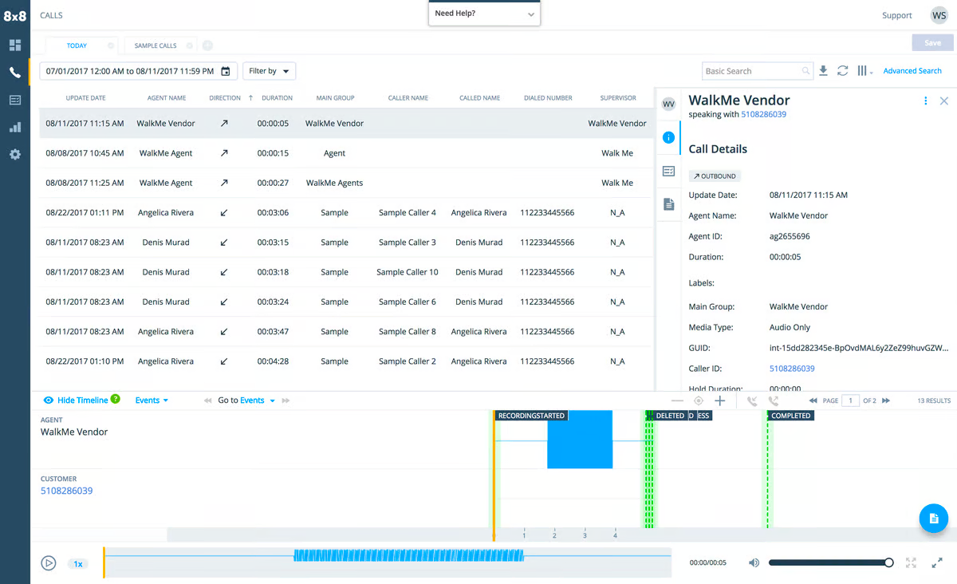The height and width of the screenshot is (584, 957).
Task: Click the timeline zoom in plus icon
Action: coord(719,401)
